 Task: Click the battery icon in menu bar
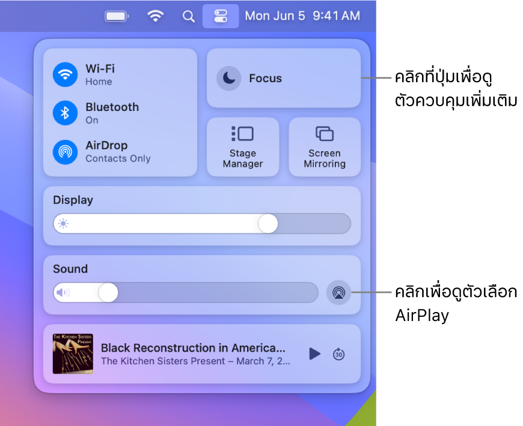point(117,16)
